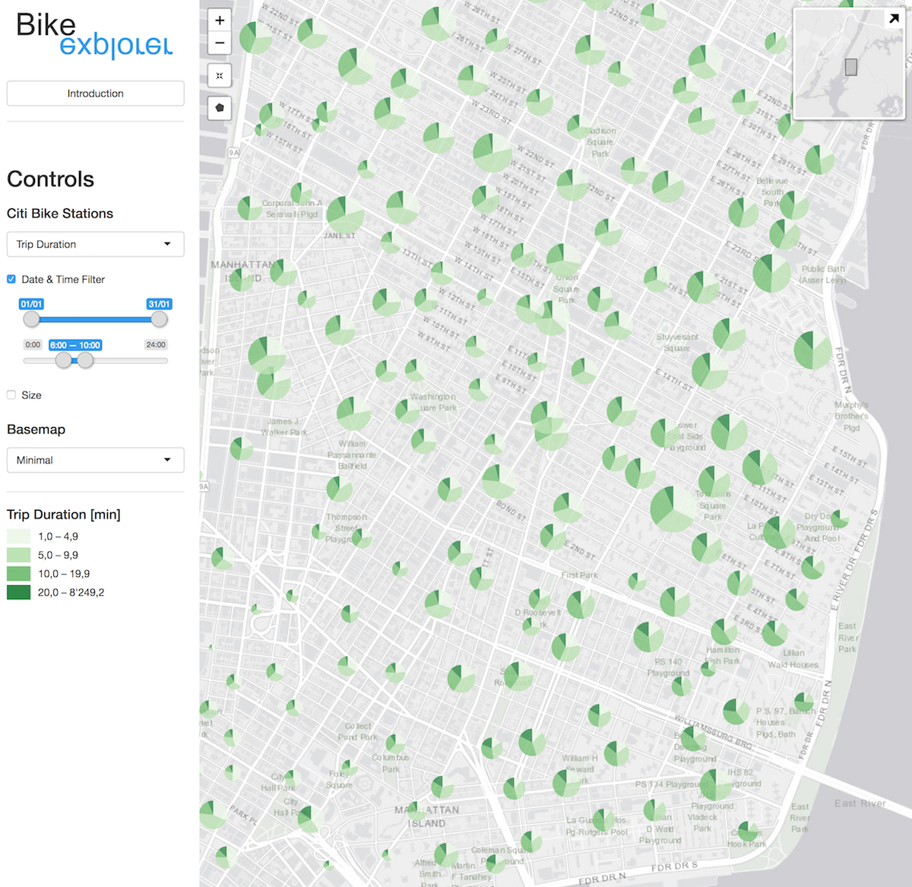Click the 10,0 – 19,9 legend swatch
Viewport: 912px width, 887px height.
coord(18,573)
